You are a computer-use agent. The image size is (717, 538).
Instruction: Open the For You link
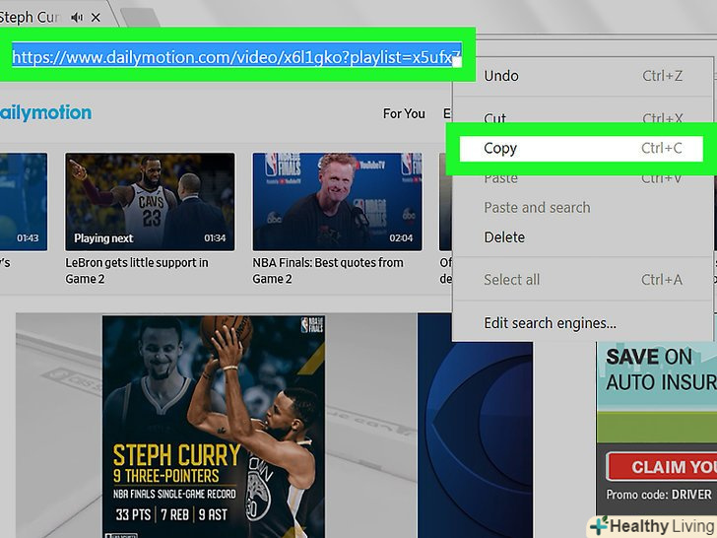[x=404, y=113]
